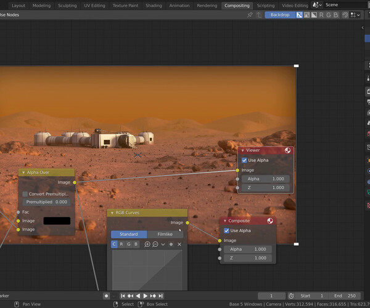Enable Convert Premultiplied in Alpha Over
370x308 pixels.
point(25,194)
